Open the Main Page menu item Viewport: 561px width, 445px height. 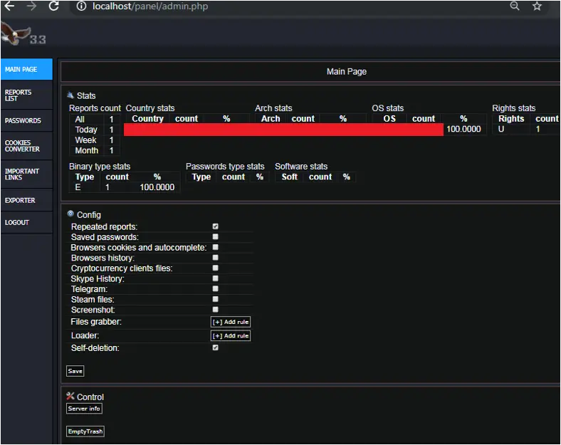26,69
